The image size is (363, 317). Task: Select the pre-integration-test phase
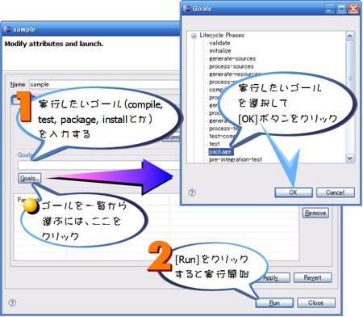pos(236,159)
